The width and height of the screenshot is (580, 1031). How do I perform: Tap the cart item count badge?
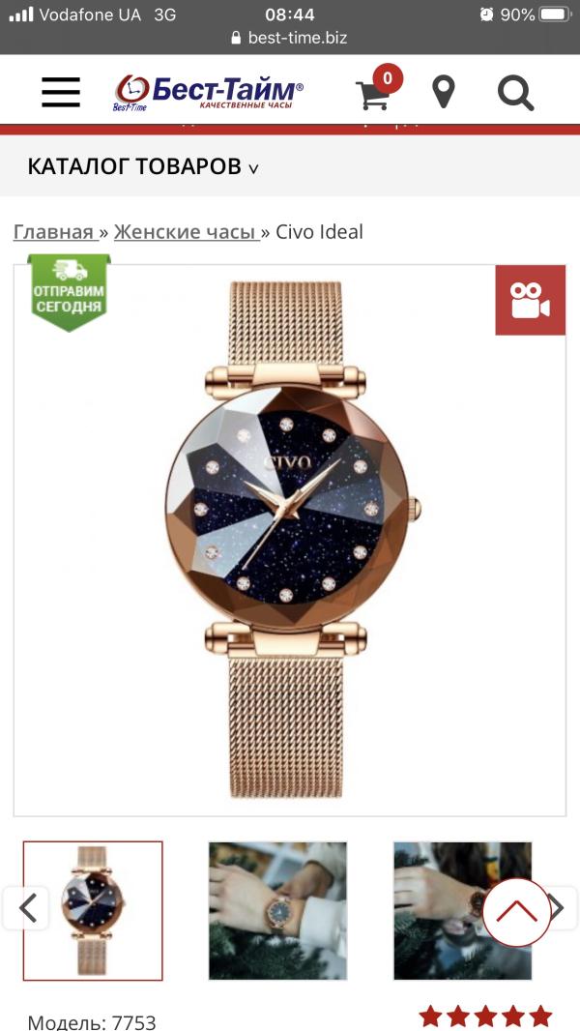[x=388, y=79]
